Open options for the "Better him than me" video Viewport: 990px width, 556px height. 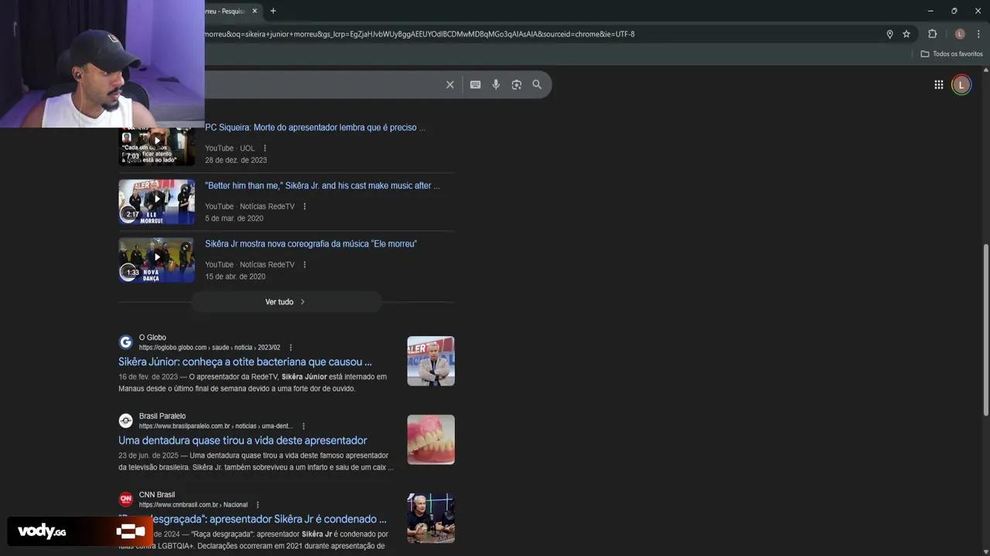305,206
